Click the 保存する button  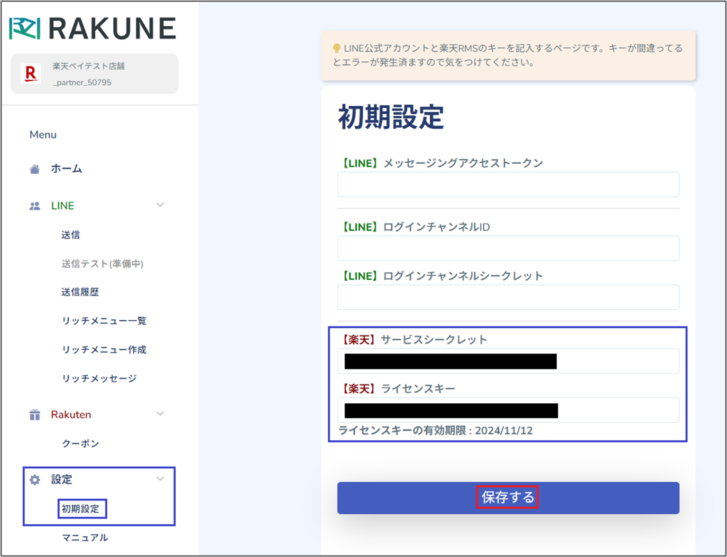pyautogui.click(x=508, y=498)
